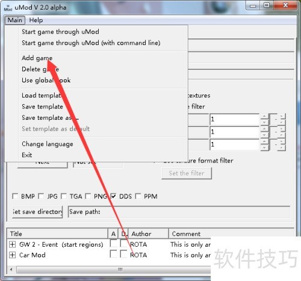Close the uMod window
The image size is (301, 281).
point(285,5)
